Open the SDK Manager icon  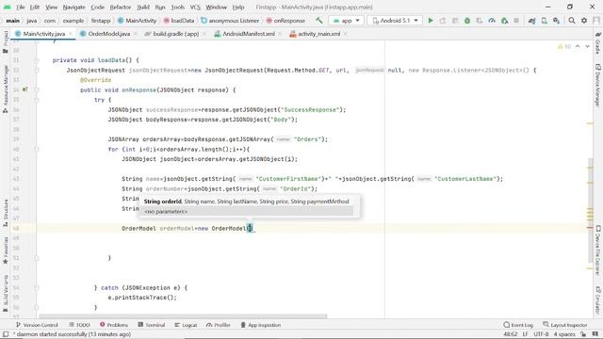pyautogui.click(x=557, y=21)
